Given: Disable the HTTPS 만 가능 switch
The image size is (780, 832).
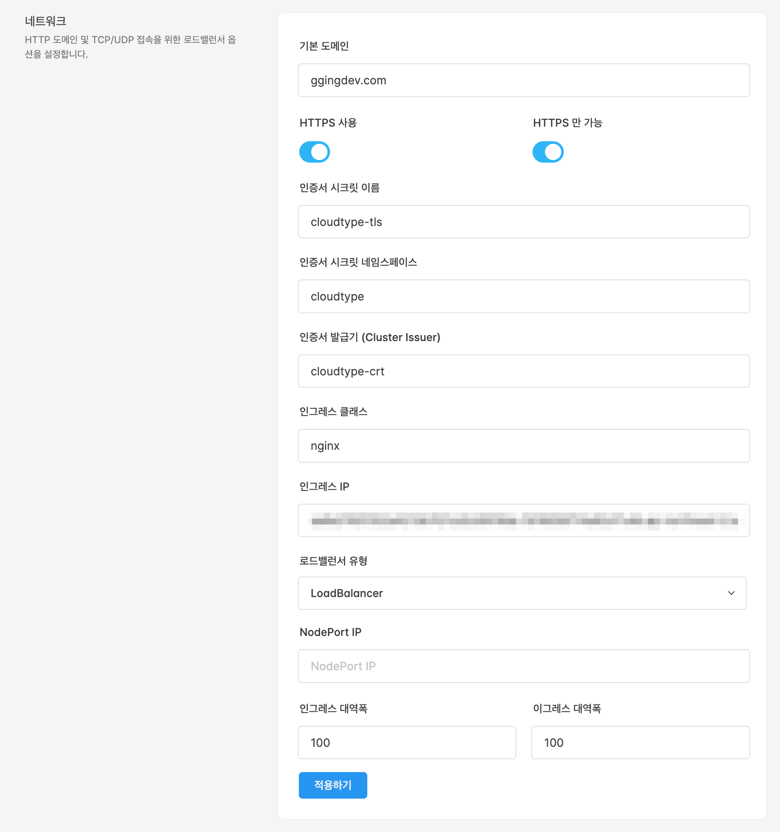Looking at the screenshot, I should click(548, 152).
